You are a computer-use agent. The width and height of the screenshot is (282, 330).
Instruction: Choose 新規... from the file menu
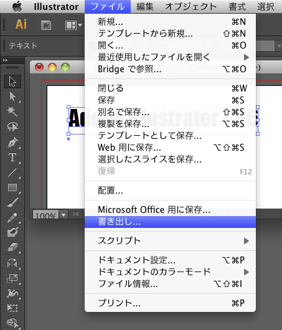click(x=170, y=22)
